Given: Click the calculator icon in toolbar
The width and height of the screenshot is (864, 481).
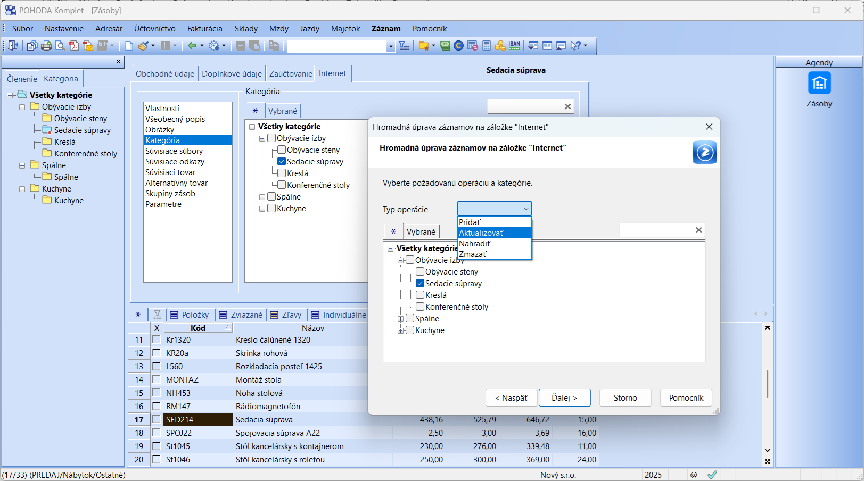Looking at the screenshot, I should [487, 46].
